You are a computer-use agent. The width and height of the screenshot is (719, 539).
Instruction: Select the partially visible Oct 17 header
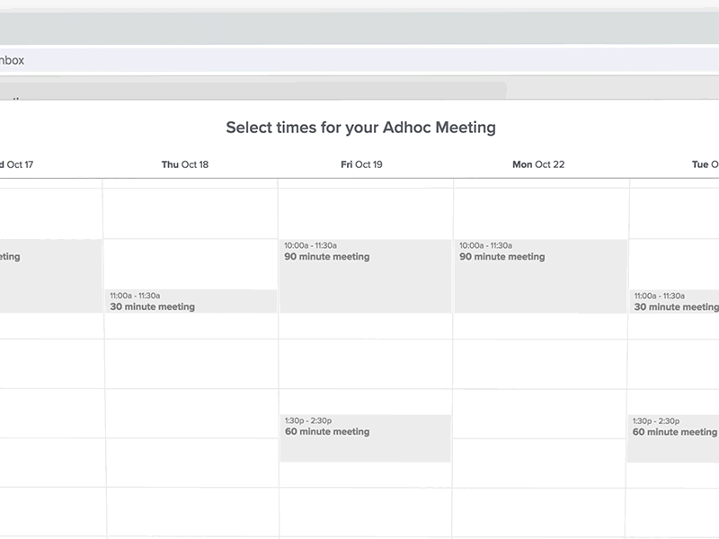17,164
